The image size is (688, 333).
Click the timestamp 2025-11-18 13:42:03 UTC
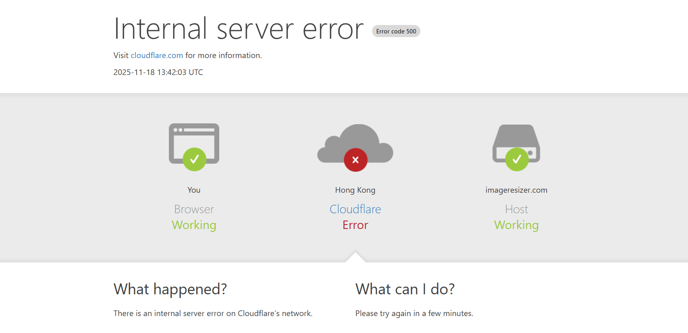158,72
